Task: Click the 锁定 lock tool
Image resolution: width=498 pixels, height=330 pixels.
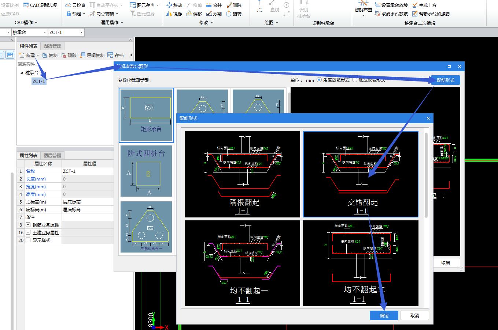Action: point(75,14)
